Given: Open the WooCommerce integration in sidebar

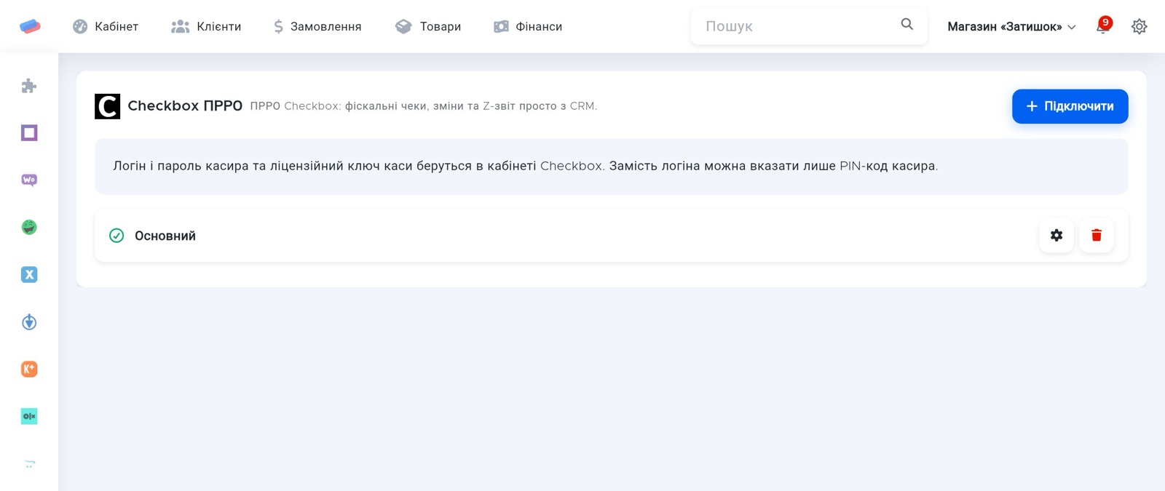Looking at the screenshot, I should click(29, 180).
